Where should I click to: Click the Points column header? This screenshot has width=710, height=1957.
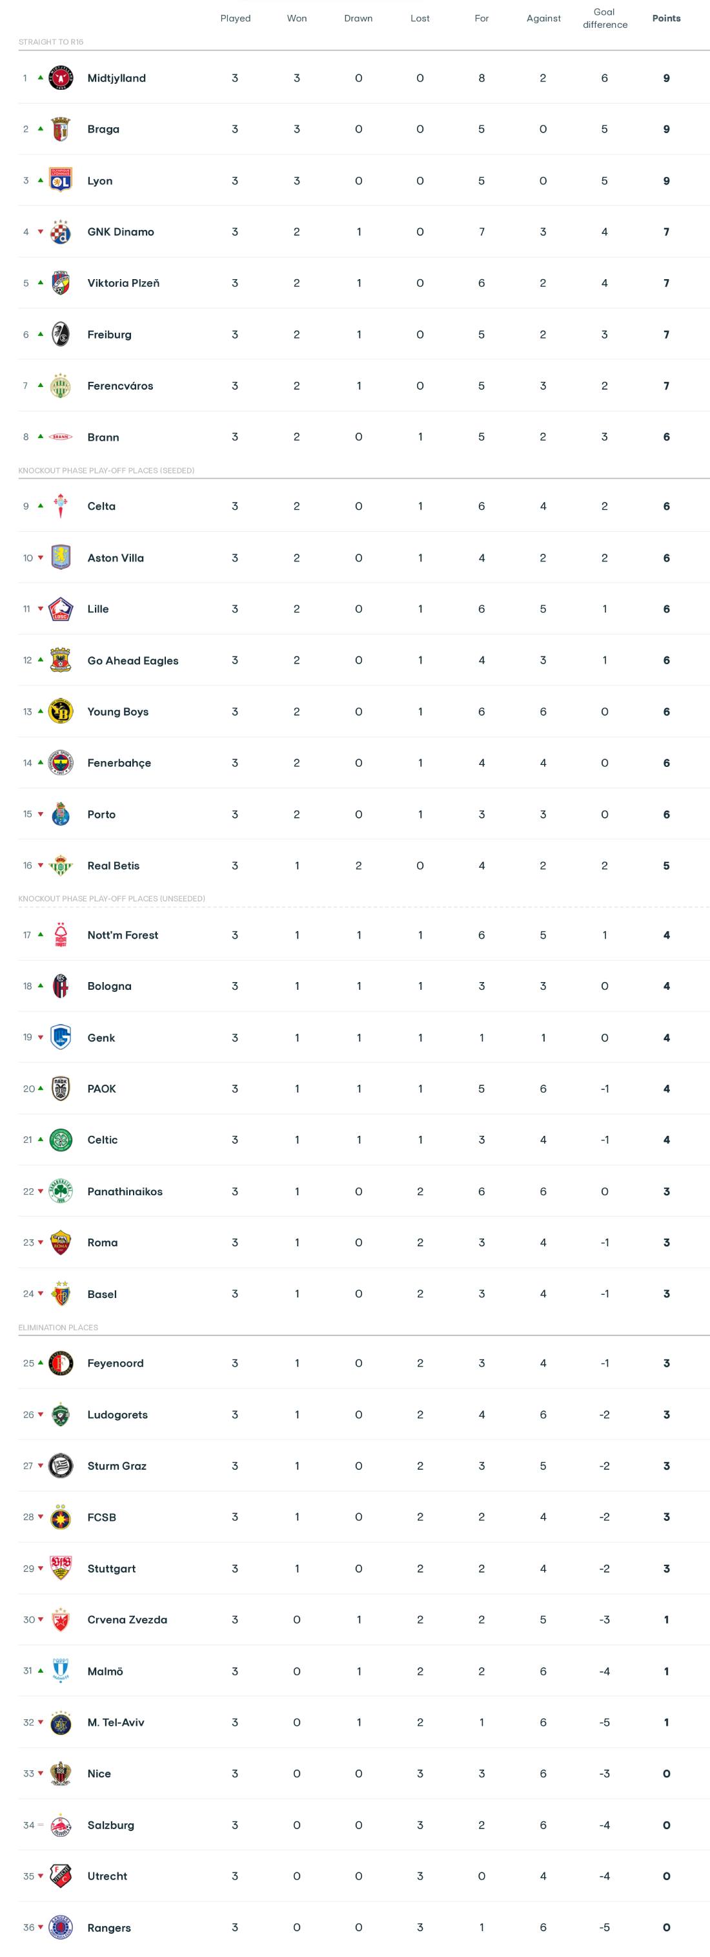[666, 18]
